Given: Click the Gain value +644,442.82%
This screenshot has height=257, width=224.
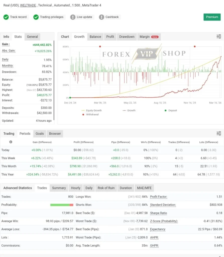Looking at the screenshot, I should tap(42, 45).
